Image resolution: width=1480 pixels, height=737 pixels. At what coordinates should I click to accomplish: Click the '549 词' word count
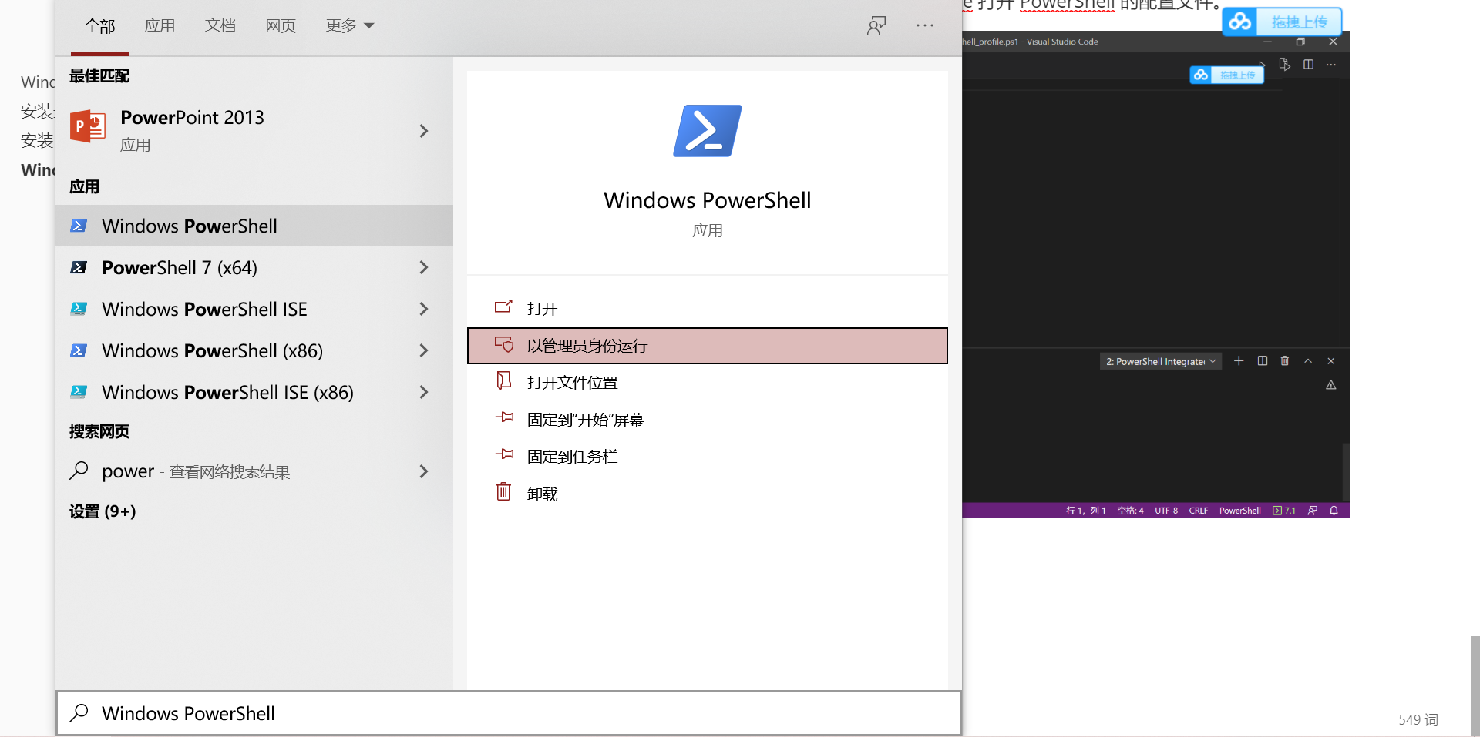(1418, 719)
